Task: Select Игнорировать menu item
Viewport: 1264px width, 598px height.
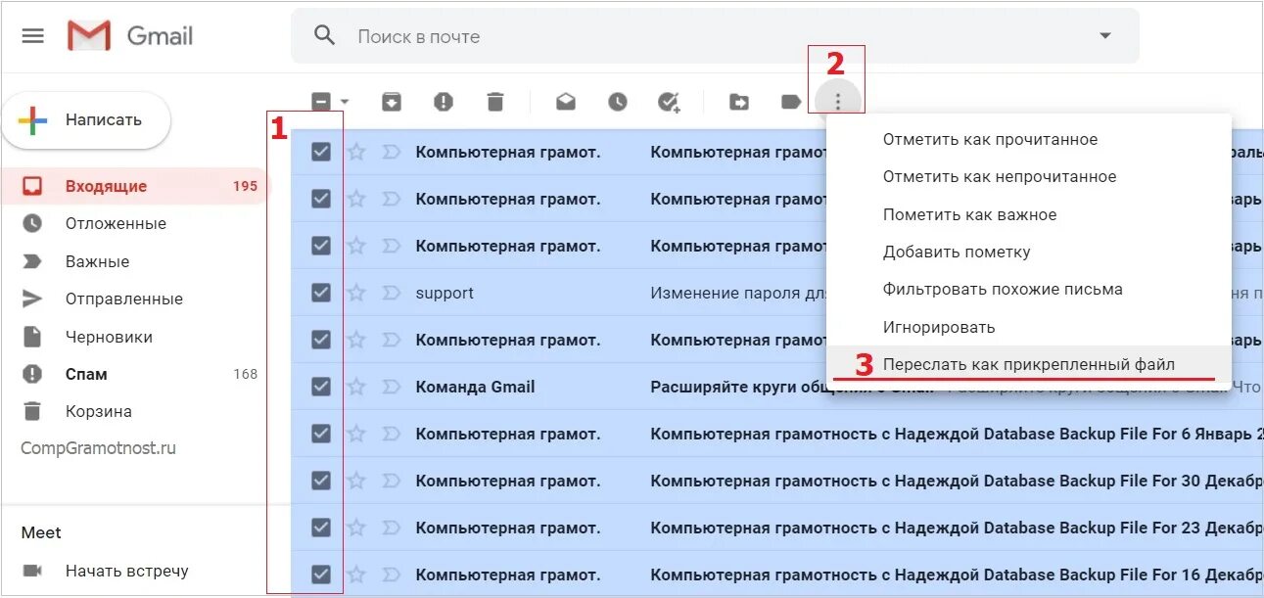Action: [x=1029, y=327]
